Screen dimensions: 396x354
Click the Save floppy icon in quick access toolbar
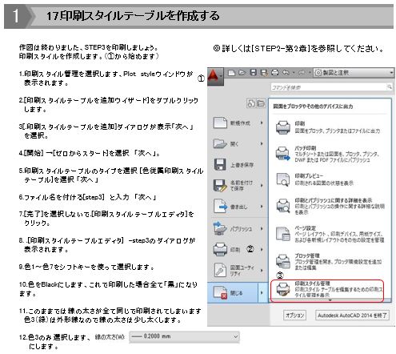[254, 72]
